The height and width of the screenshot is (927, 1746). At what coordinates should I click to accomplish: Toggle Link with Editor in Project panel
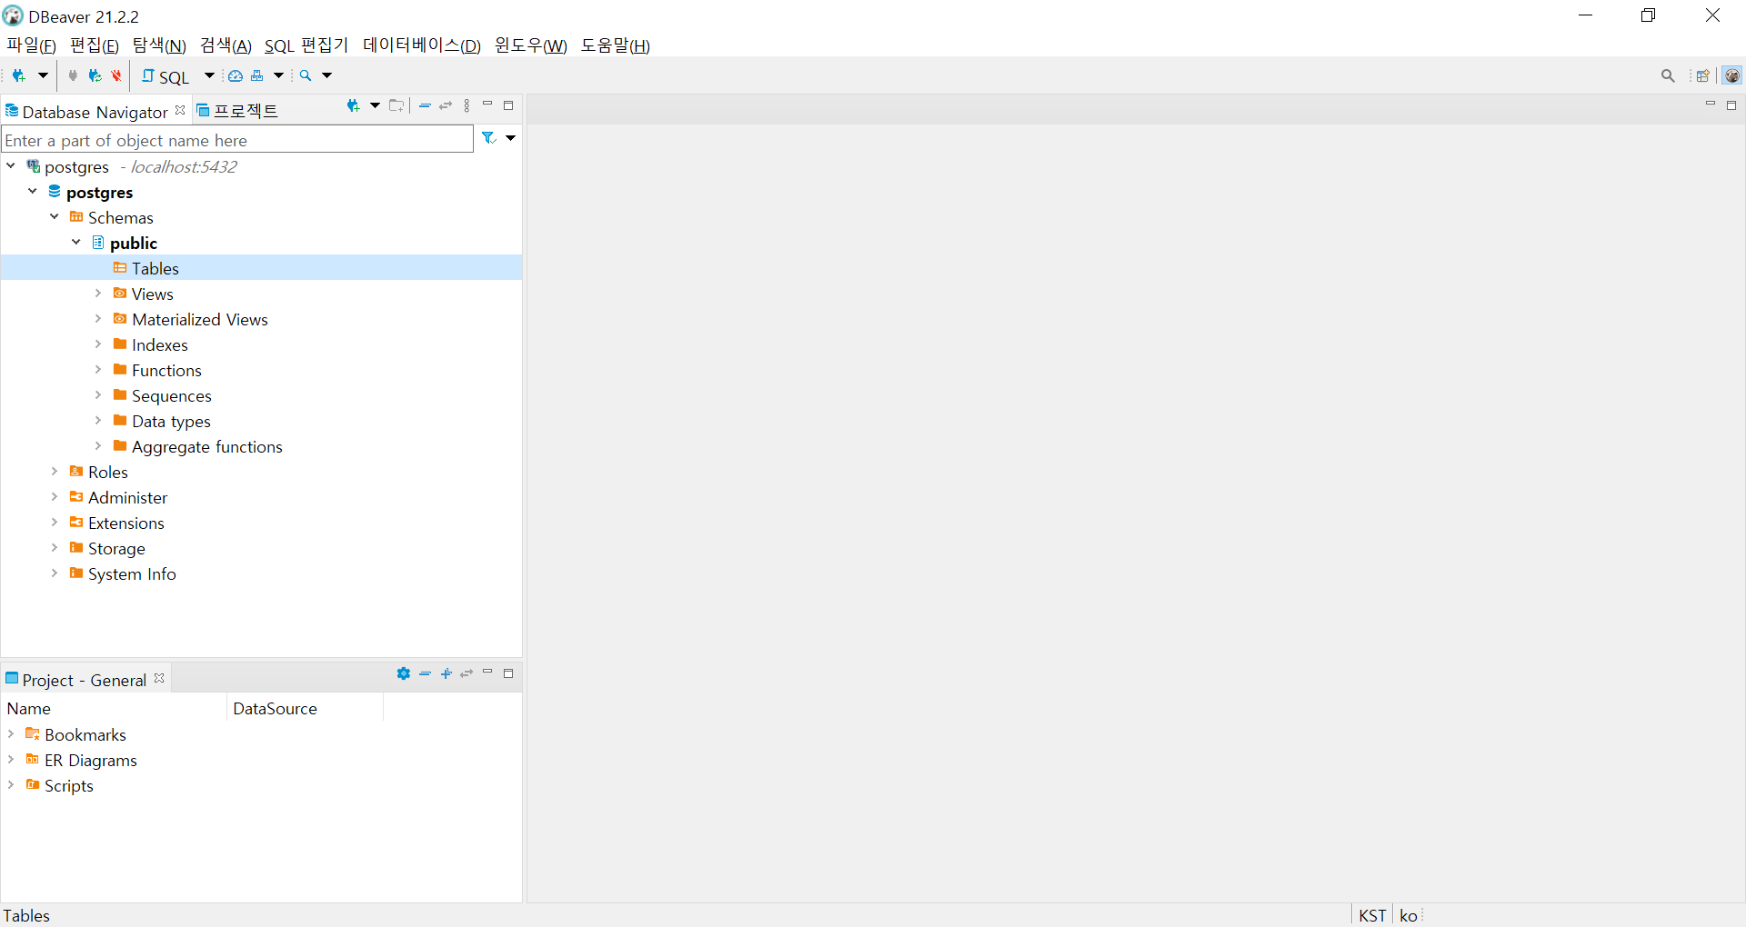point(467,673)
